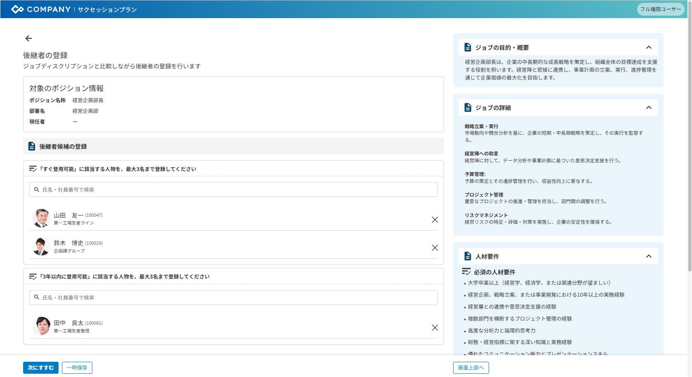This screenshot has height=377, width=692.
Task: Click 山田 友一's profile photo
Action: pyautogui.click(x=41, y=218)
